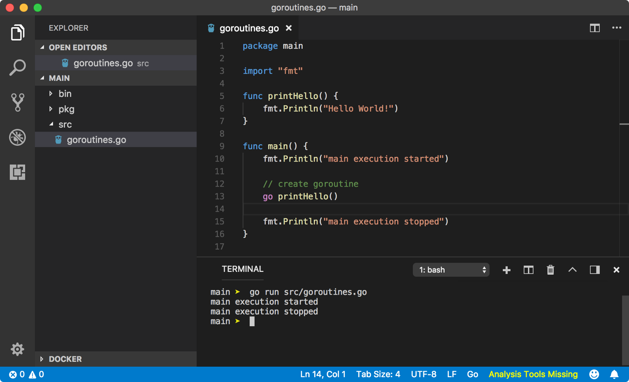Open goroutines.go in the src folder tree

pyautogui.click(x=116, y=140)
